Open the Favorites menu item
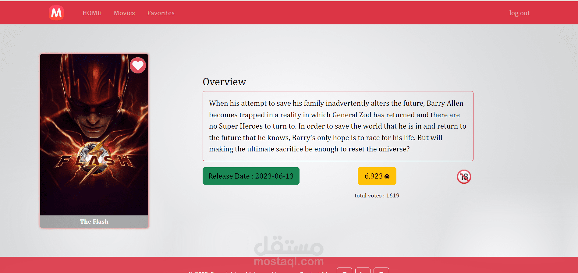This screenshot has height=273, width=578. click(x=161, y=13)
